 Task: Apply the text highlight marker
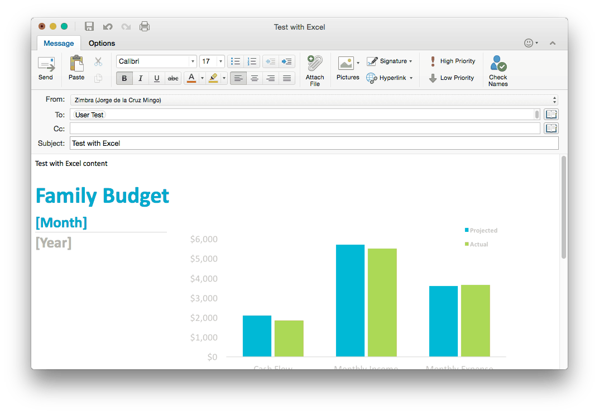tap(213, 78)
